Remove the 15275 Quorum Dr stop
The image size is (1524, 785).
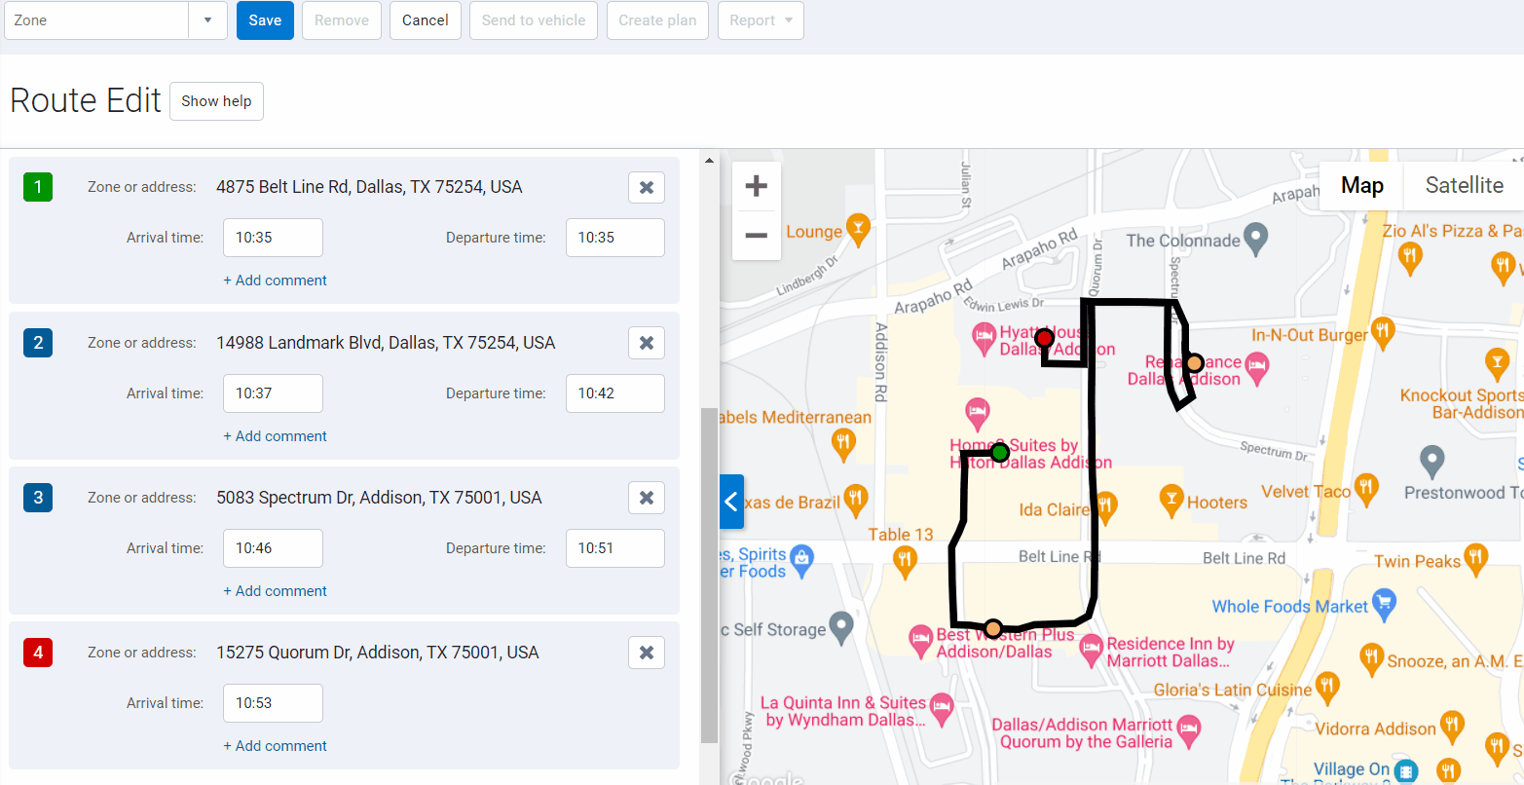point(646,652)
